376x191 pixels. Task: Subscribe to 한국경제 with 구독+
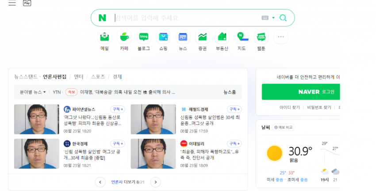[118, 144]
